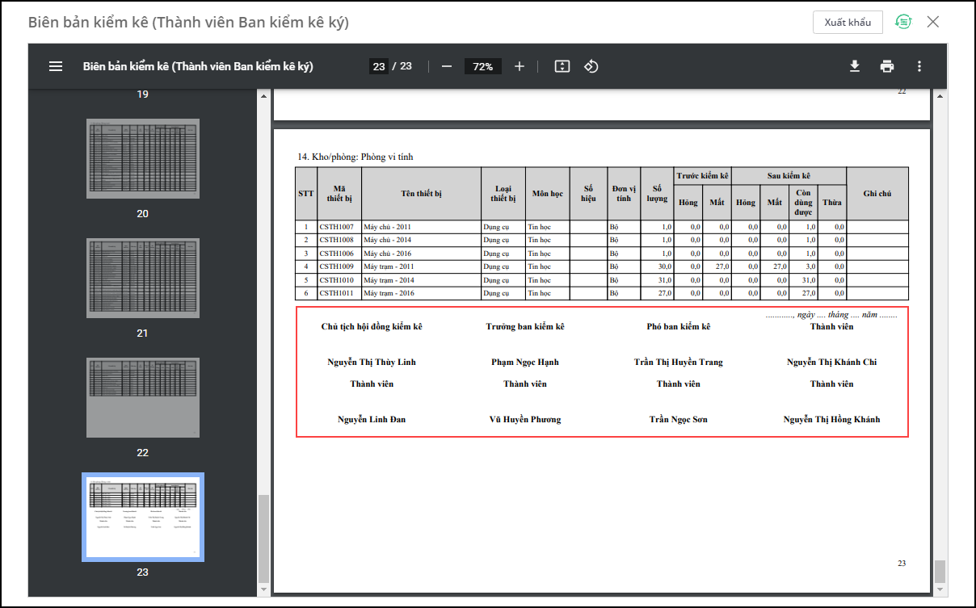The image size is (976, 608).
Task: Click the green list icon beside Xuất khẩu
Action: (903, 22)
